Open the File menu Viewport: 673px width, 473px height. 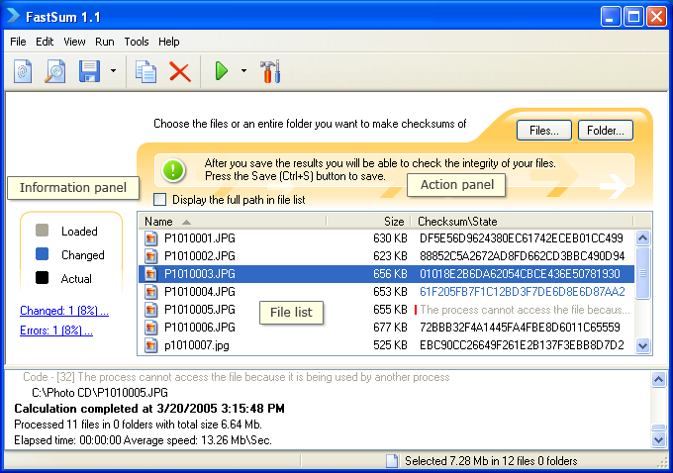[18, 42]
